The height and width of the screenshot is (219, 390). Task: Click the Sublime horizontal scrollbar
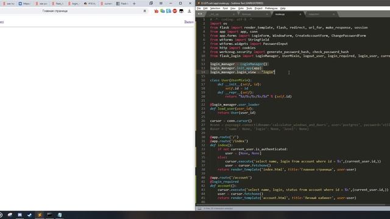(x=291, y=205)
